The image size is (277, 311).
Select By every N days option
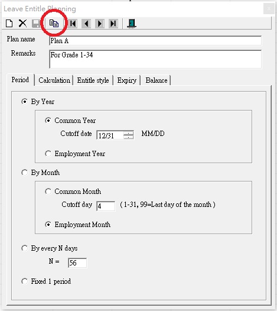[x=25, y=248]
